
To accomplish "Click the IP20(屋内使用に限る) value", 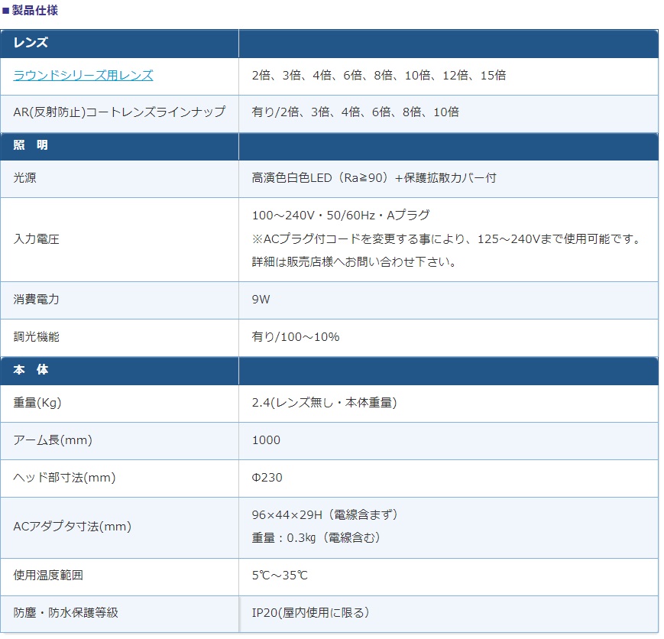I will point(310,613).
